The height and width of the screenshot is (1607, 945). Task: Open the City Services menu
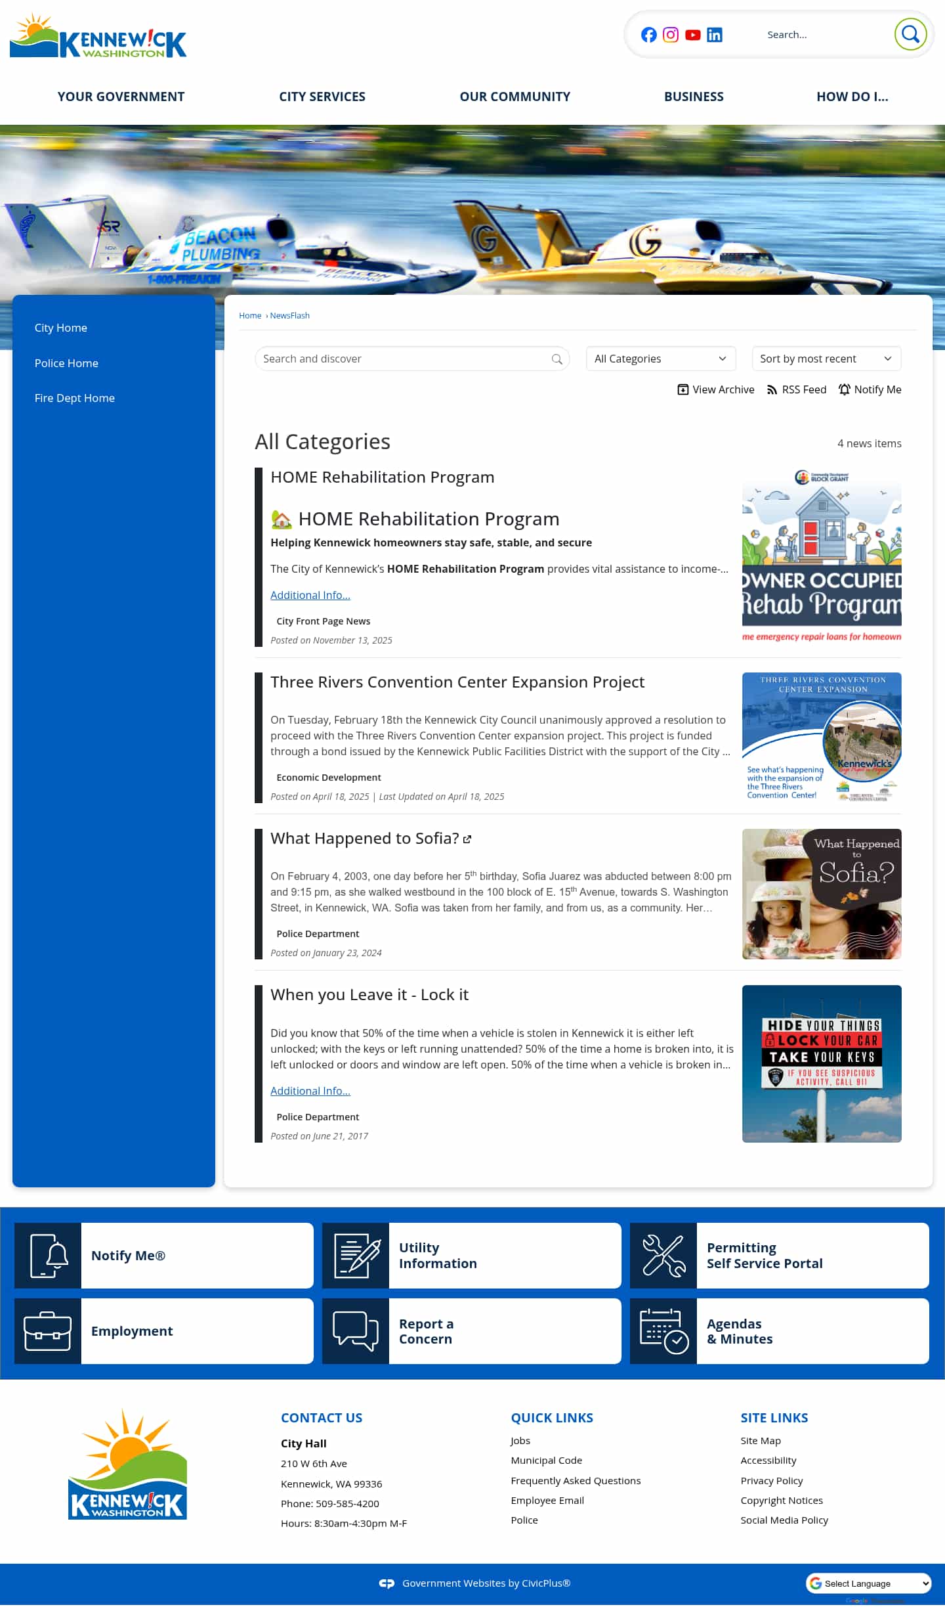[322, 97]
